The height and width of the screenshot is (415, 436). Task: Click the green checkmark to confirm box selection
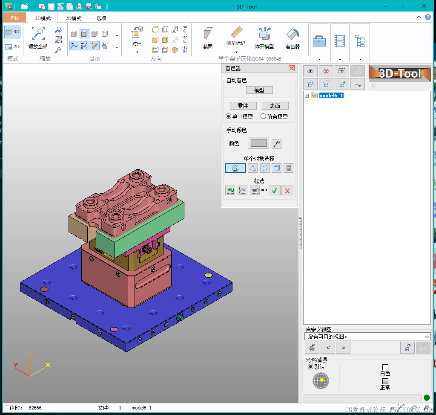pyautogui.click(x=275, y=191)
